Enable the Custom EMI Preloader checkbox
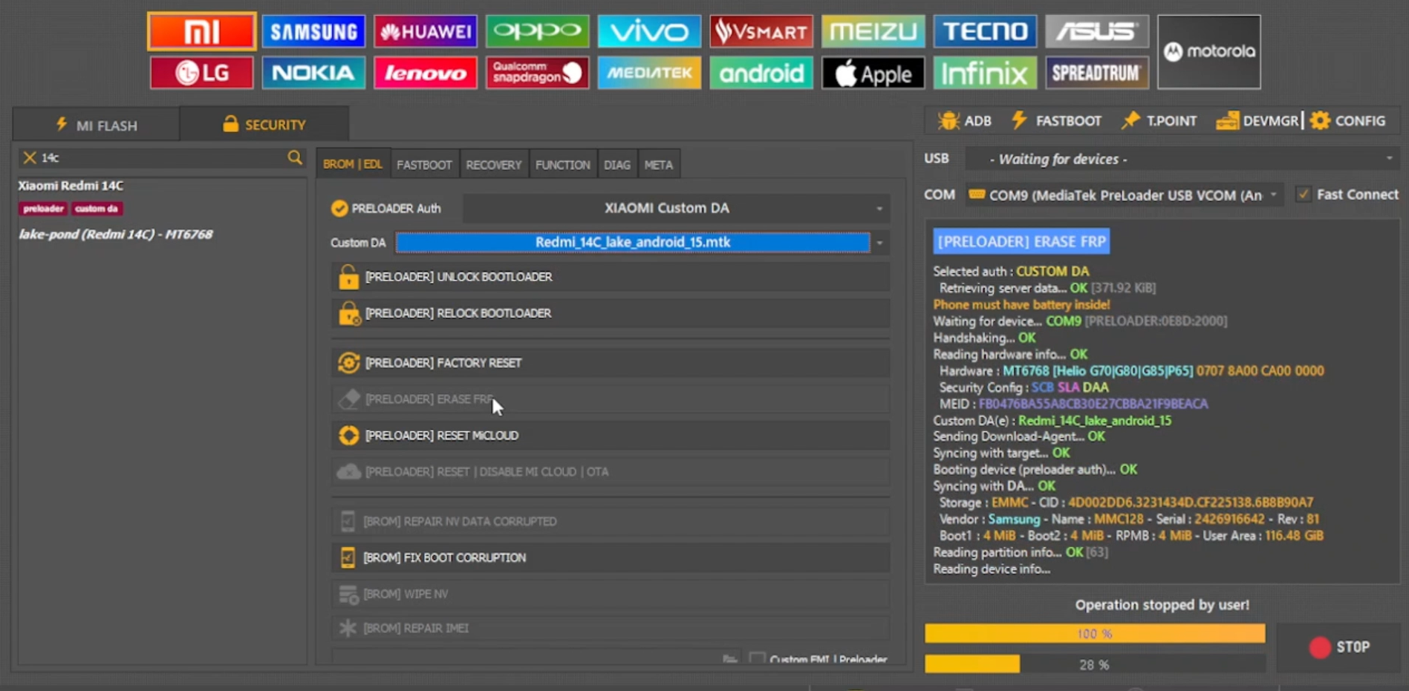 [757, 658]
